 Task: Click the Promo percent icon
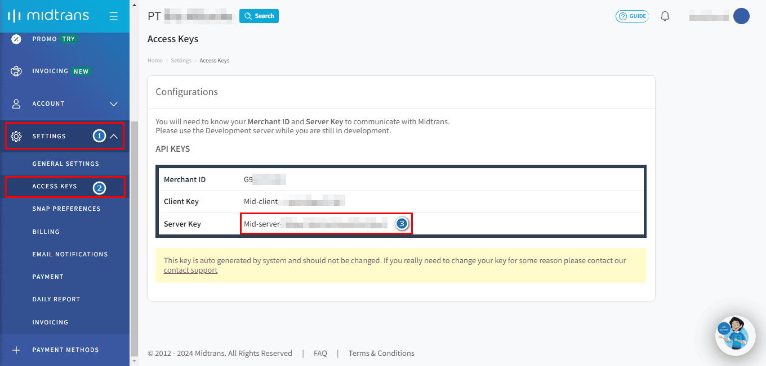16,39
